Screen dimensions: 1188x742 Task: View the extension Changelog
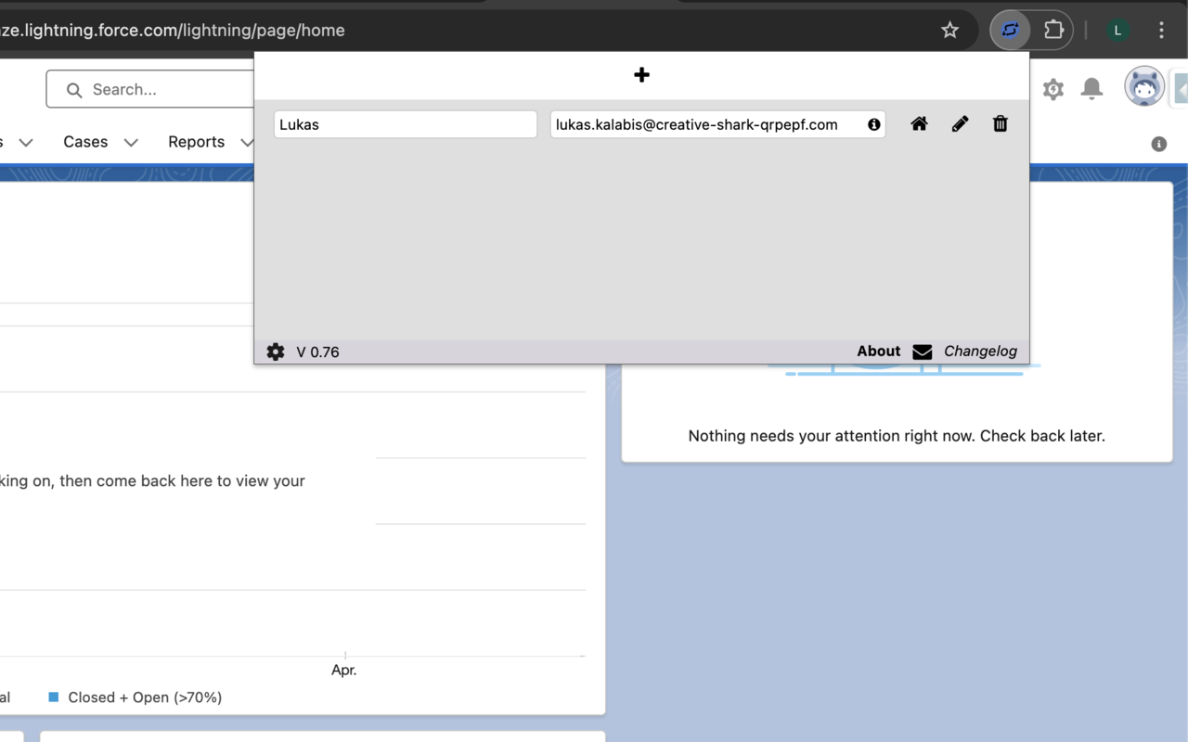(980, 351)
